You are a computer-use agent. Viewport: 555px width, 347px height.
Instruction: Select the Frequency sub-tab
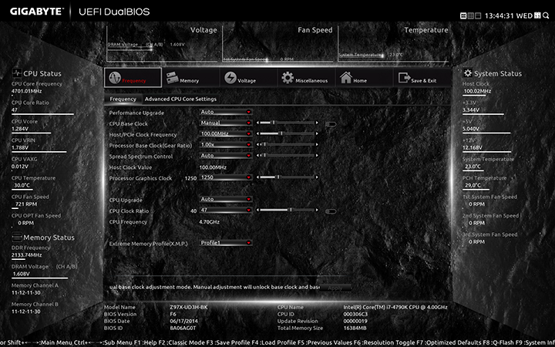pyautogui.click(x=123, y=99)
